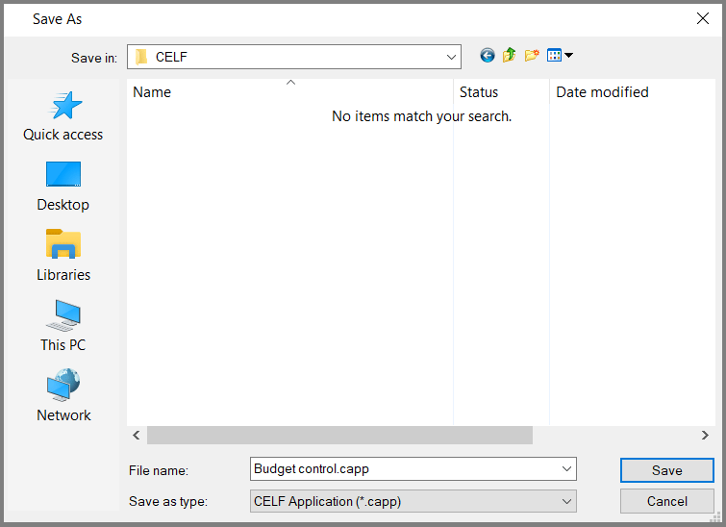Open Libraries location
Screen dimensions: 726x527
[x=63, y=257]
